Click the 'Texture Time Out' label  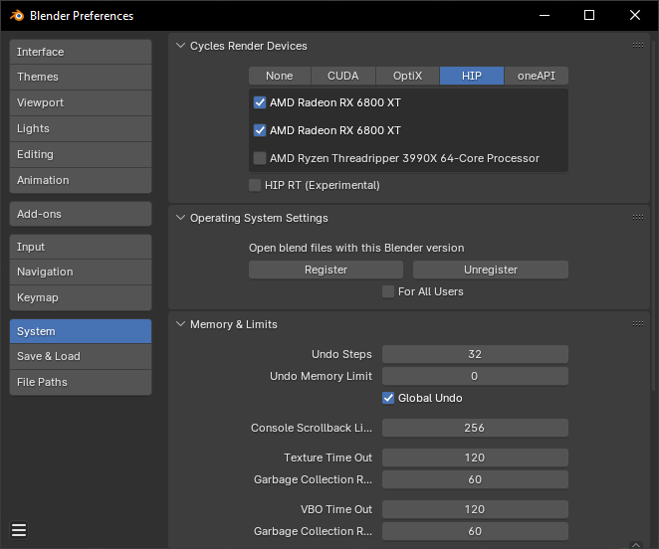point(328,457)
